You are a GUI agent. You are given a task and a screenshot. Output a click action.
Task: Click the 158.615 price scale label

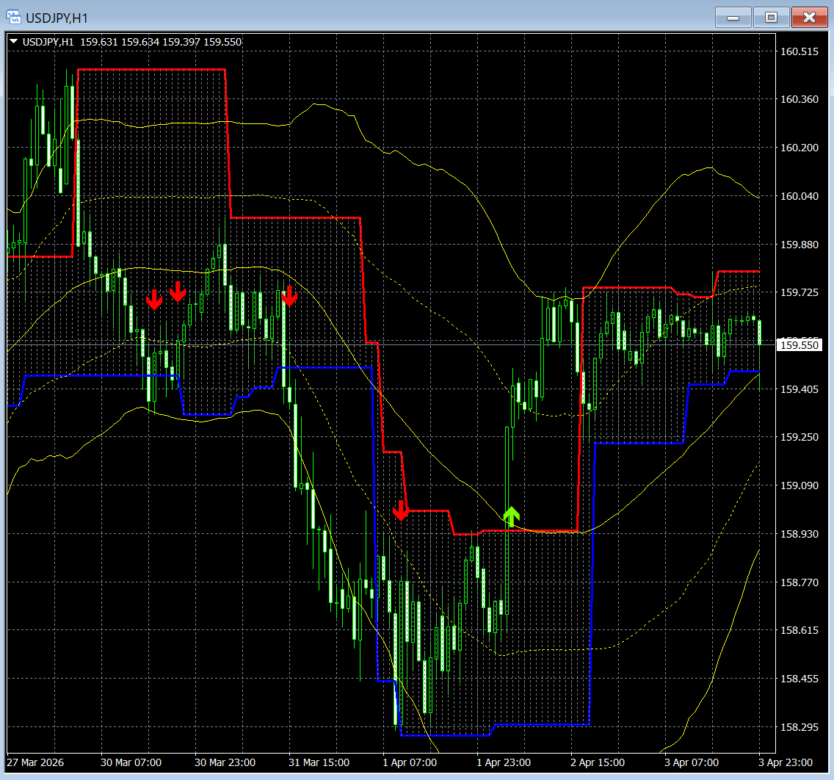point(799,630)
